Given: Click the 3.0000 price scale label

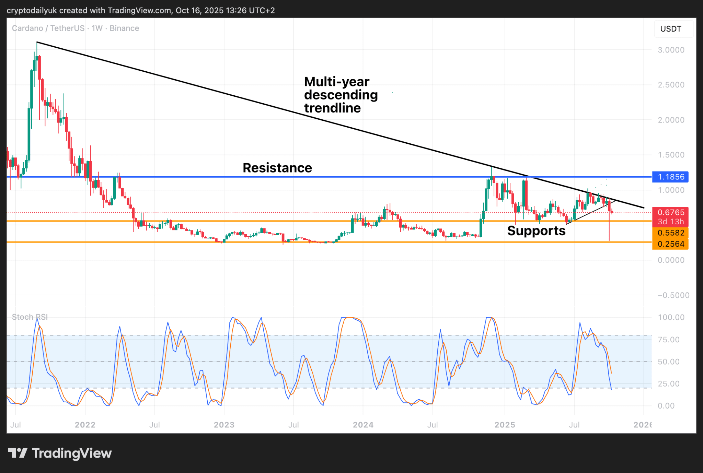Looking at the screenshot, I should 671,50.
